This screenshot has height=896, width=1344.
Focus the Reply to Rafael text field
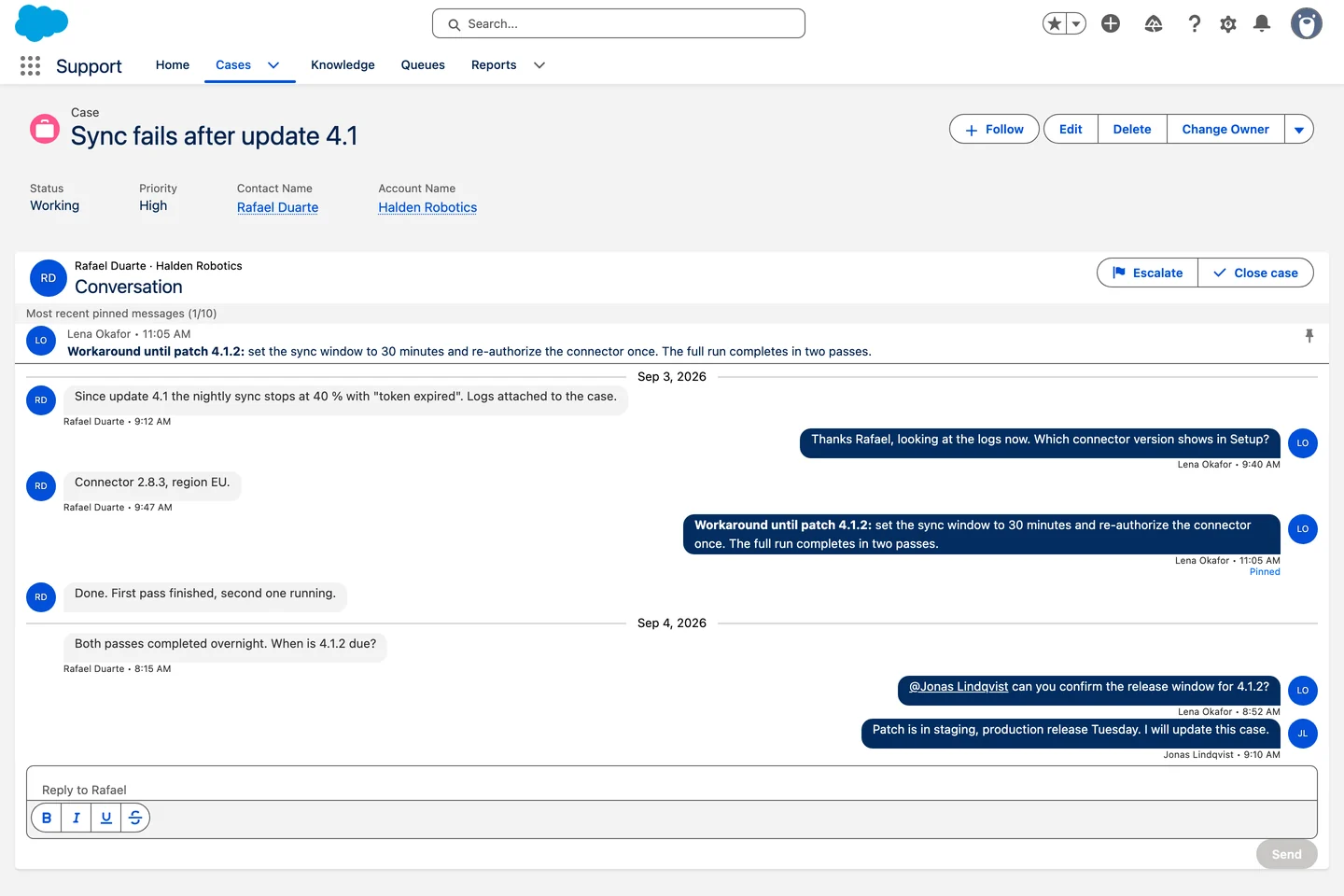pos(672,784)
